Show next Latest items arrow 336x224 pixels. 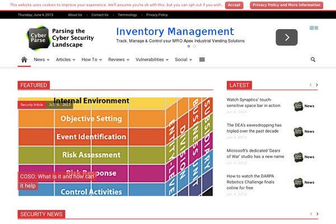click(x=317, y=85)
